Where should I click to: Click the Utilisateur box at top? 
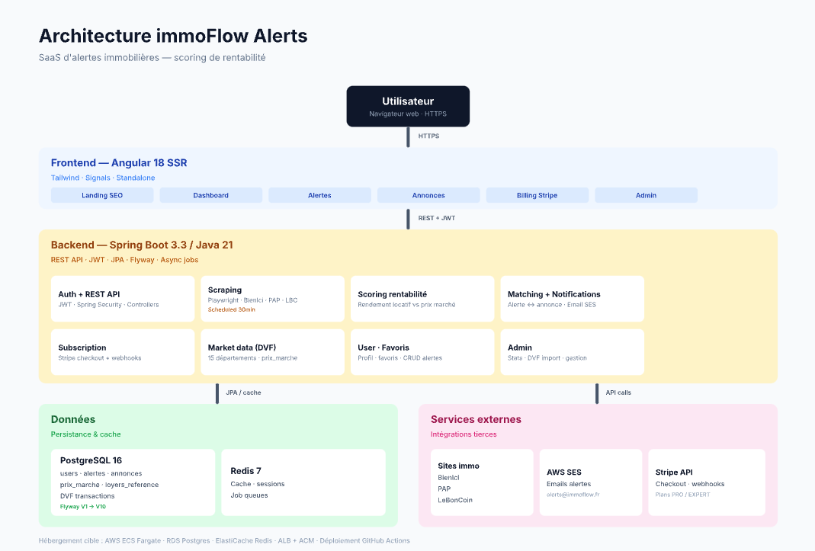tap(408, 106)
